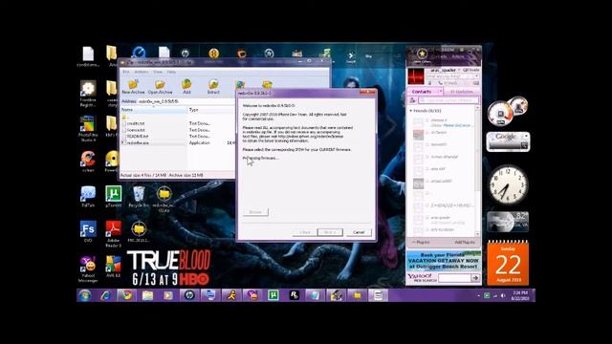
Task: Open Recycle Bin desktop icon
Action: click(x=139, y=197)
